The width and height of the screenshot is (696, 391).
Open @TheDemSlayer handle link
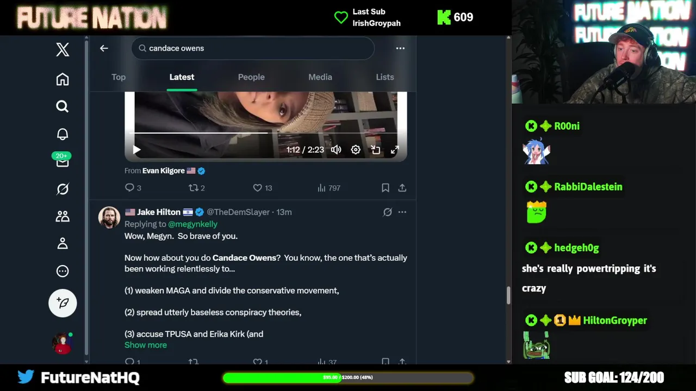click(238, 212)
